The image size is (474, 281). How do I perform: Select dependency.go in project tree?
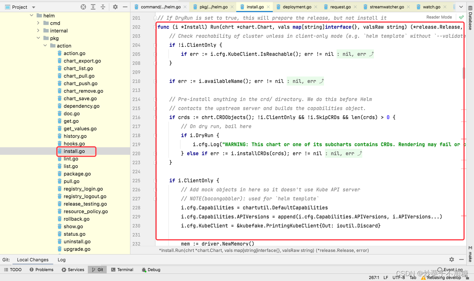[81, 106]
